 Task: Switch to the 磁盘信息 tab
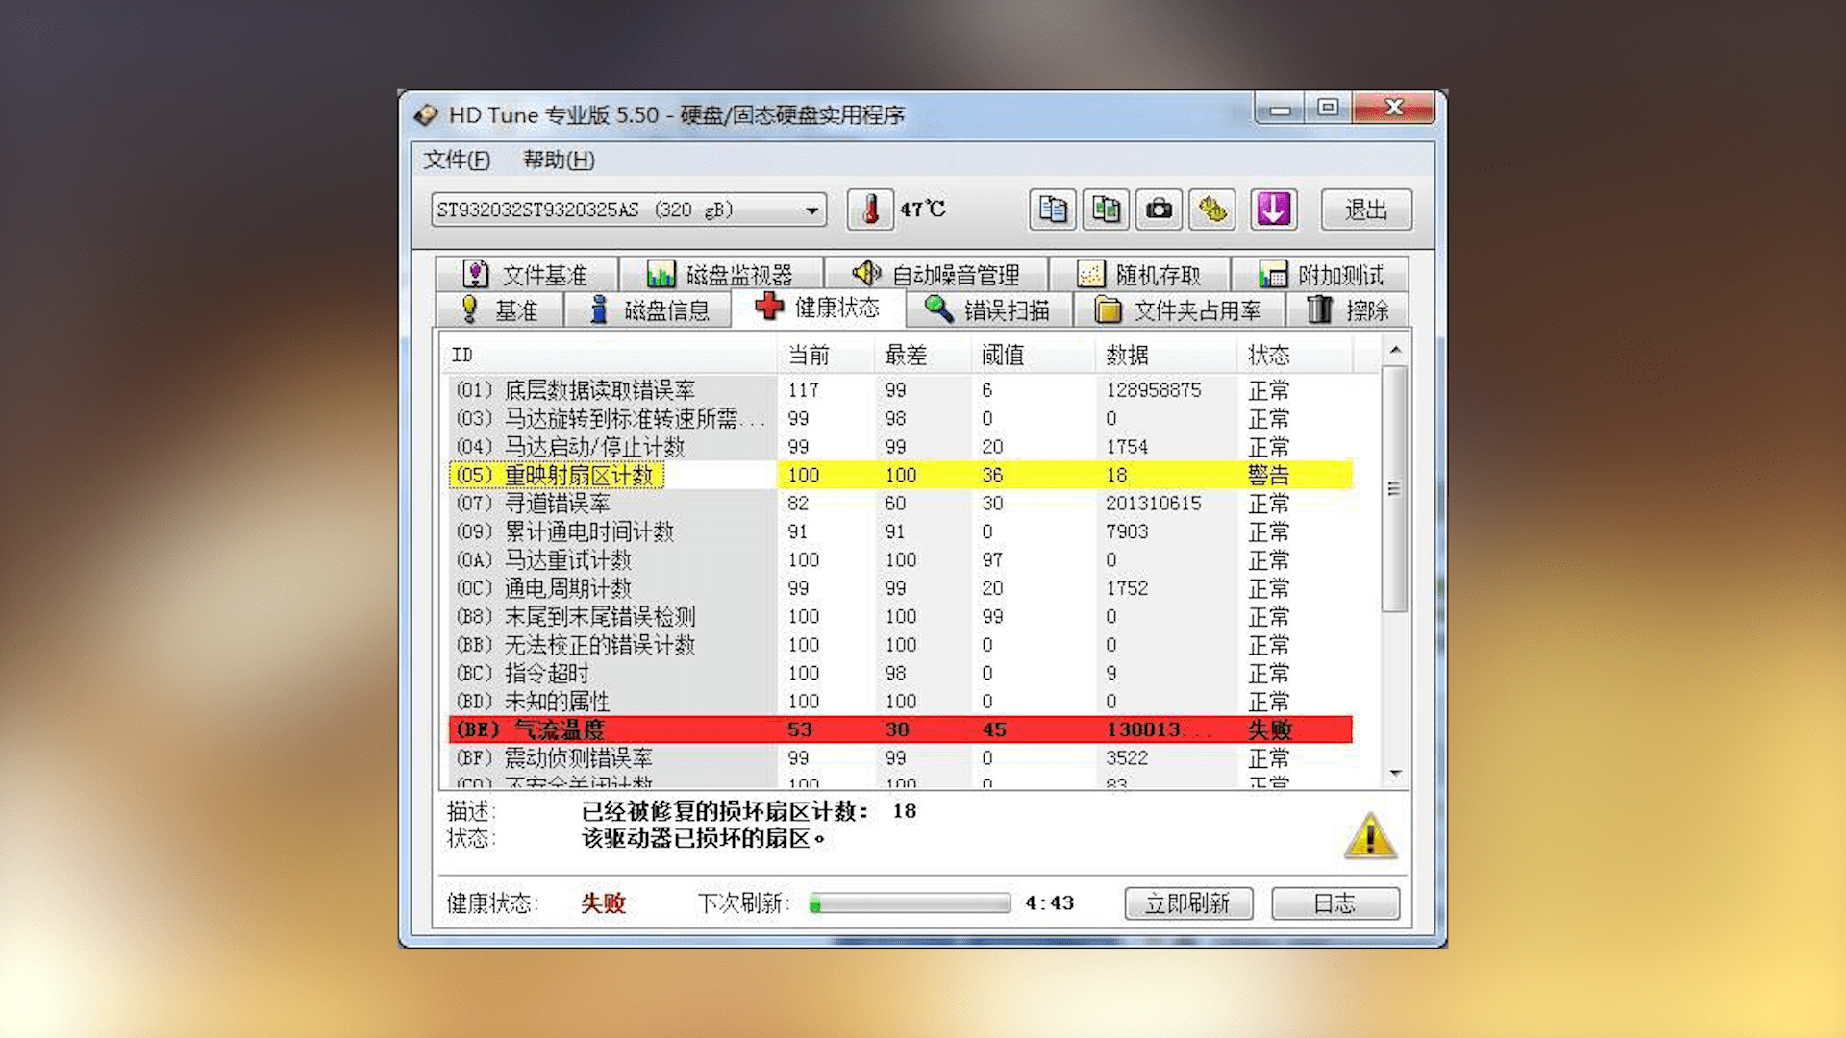(x=648, y=309)
